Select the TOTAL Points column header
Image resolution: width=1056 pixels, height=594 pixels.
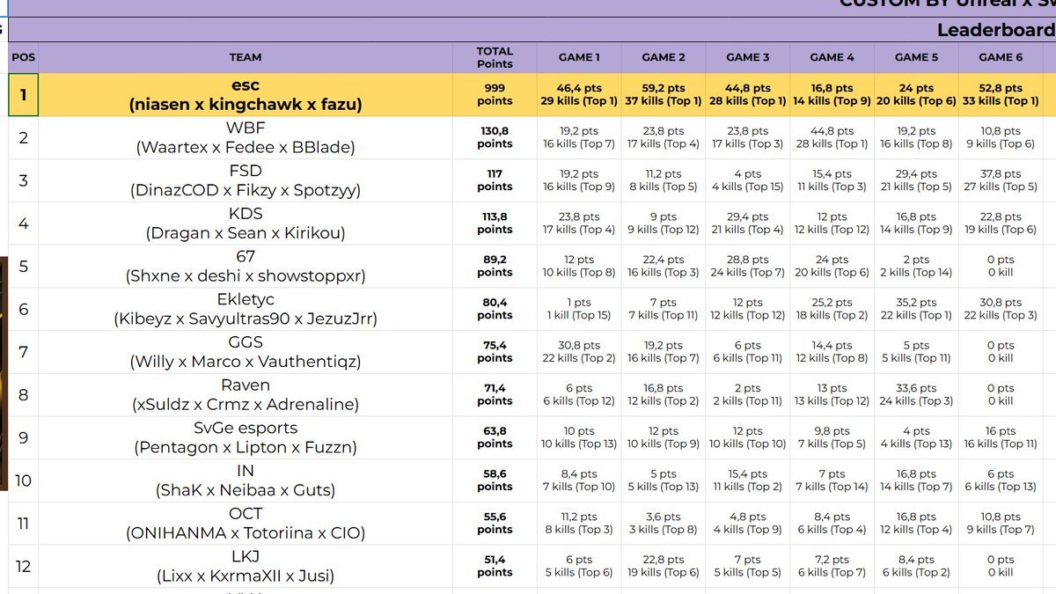click(x=495, y=57)
